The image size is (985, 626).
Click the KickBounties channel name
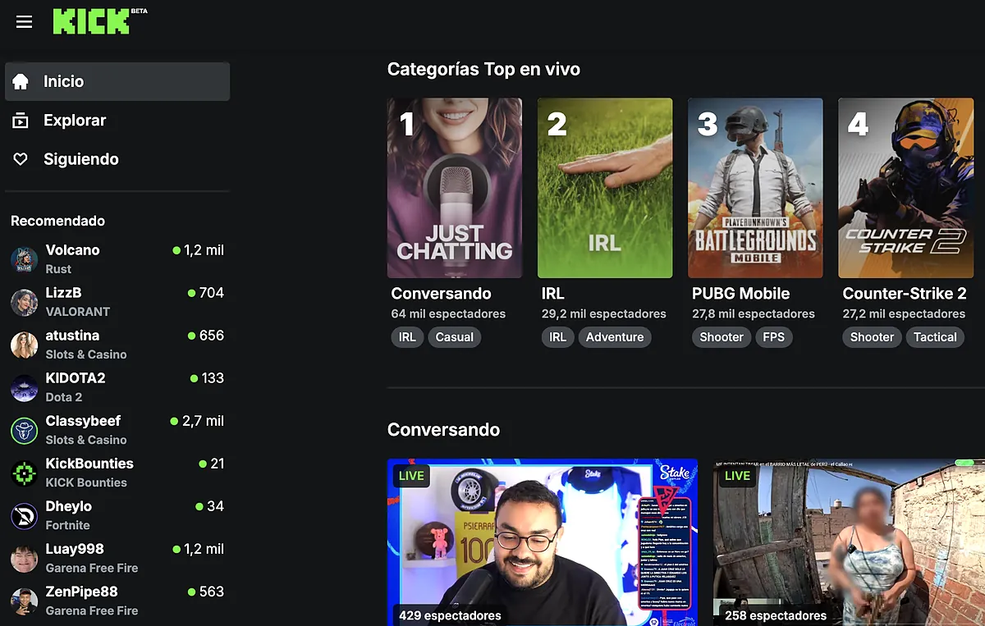click(x=89, y=464)
